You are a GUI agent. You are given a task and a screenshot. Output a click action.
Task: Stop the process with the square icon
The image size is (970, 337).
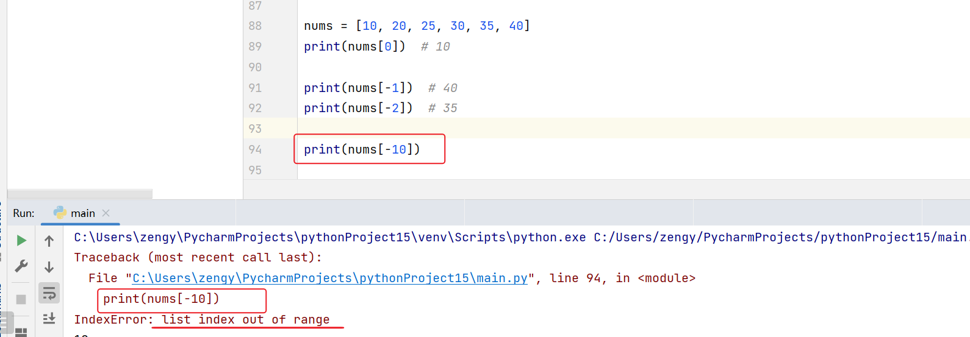[21, 299]
